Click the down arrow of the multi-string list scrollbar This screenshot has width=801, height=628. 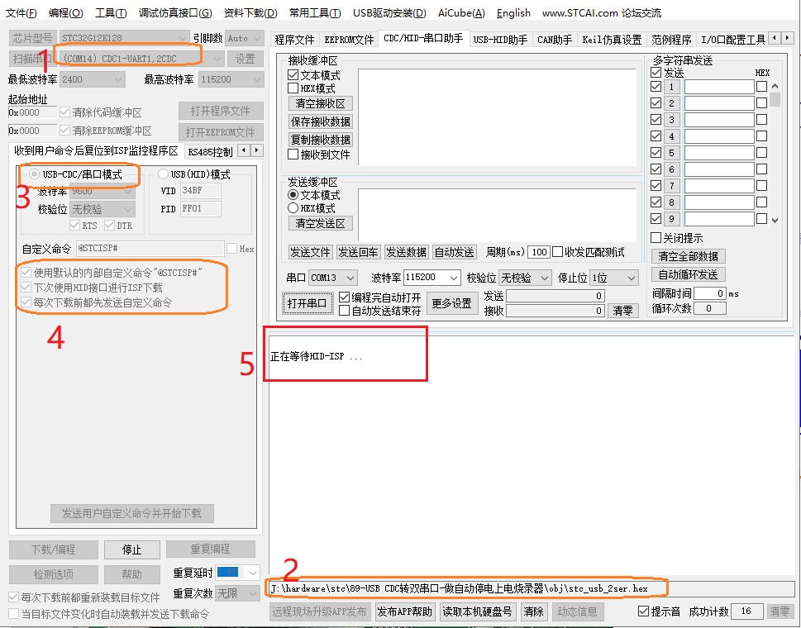tap(775, 220)
